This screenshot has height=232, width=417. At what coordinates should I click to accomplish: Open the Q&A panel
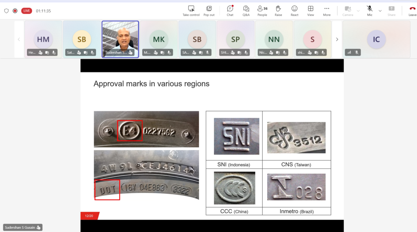(246, 11)
